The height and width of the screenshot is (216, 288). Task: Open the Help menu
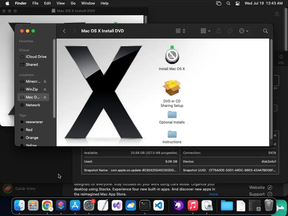105,3
